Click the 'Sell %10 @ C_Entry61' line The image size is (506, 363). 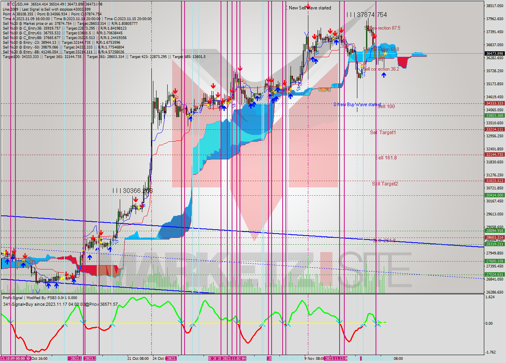(x=63, y=33)
